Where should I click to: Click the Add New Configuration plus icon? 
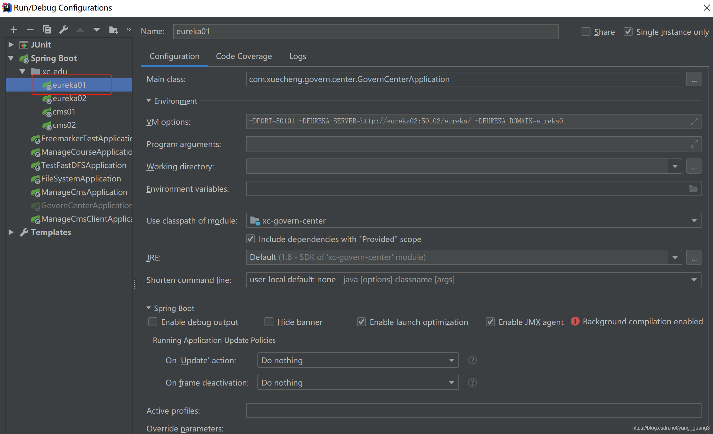coord(13,30)
